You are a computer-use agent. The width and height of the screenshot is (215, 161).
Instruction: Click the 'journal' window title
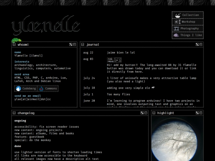[x=92, y=45]
